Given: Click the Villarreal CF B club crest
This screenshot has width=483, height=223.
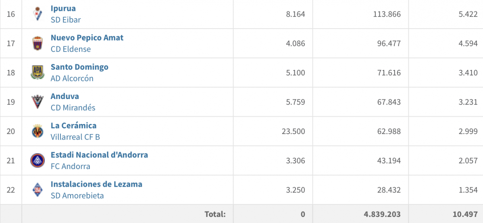Looking at the screenshot, I should pyautogui.click(x=37, y=131).
